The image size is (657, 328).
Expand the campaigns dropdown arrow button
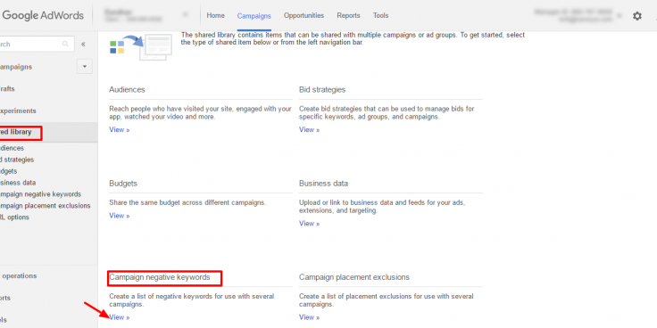tap(85, 67)
